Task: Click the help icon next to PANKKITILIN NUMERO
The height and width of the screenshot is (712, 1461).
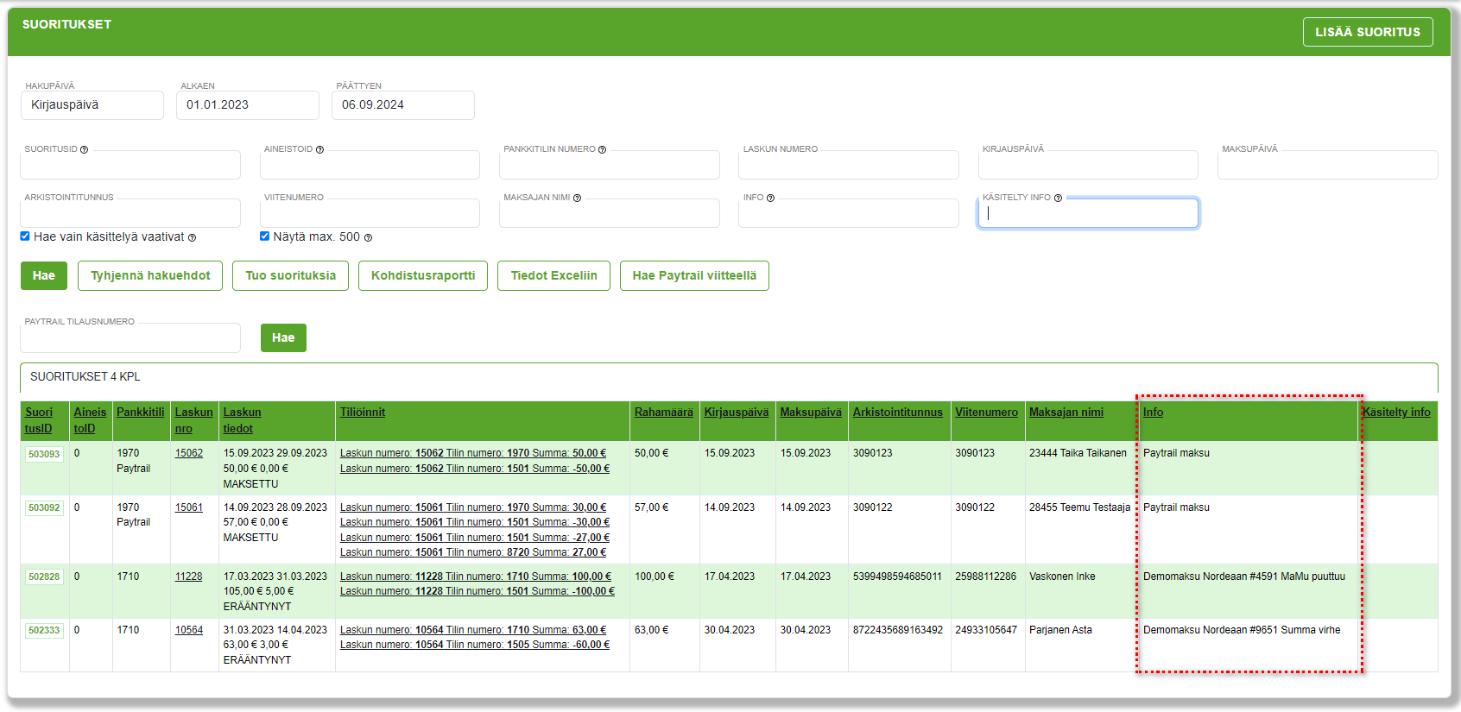Action: click(x=602, y=150)
